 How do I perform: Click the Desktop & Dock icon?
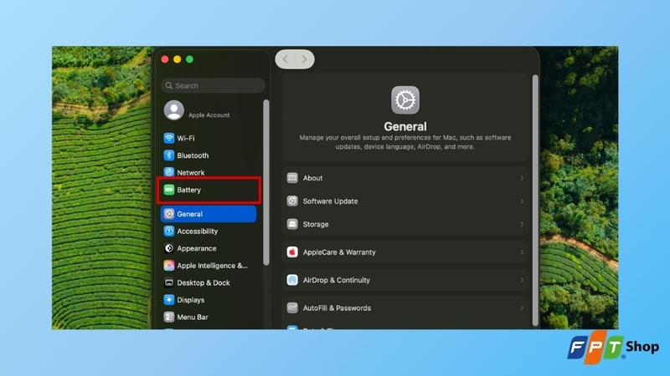[169, 282]
